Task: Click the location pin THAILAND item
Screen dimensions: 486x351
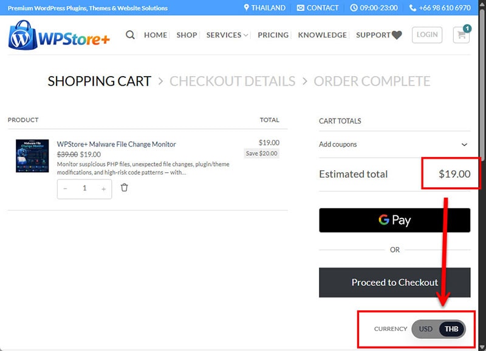Action: click(x=264, y=8)
